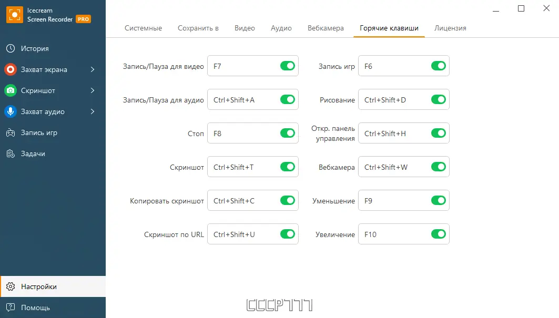The width and height of the screenshot is (559, 318).
Task: Click the blue audio capture microphone icon
Action: pos(11,111)
